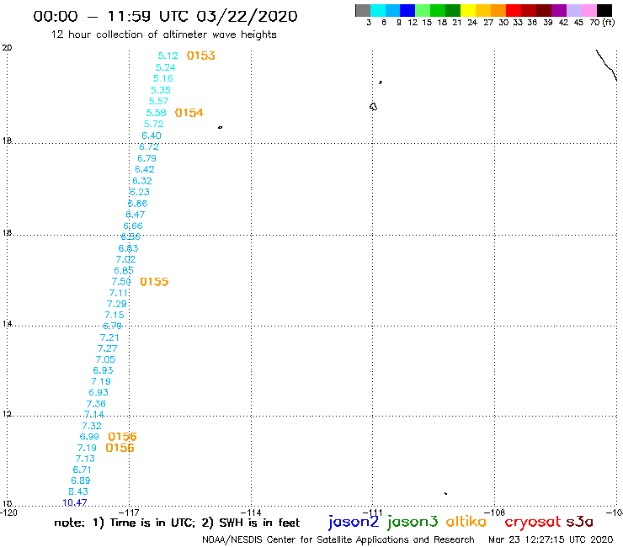Click the value 6.99
623x547 pixels.
[x=89, y=437]
